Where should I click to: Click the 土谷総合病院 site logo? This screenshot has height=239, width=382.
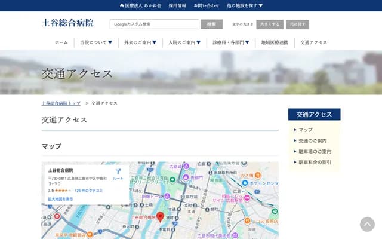67,23
